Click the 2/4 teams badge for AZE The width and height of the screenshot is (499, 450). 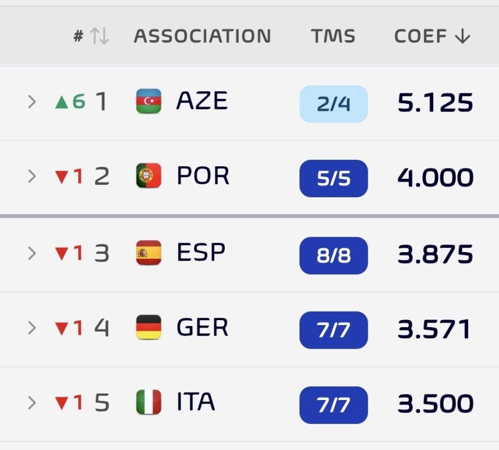333,104
